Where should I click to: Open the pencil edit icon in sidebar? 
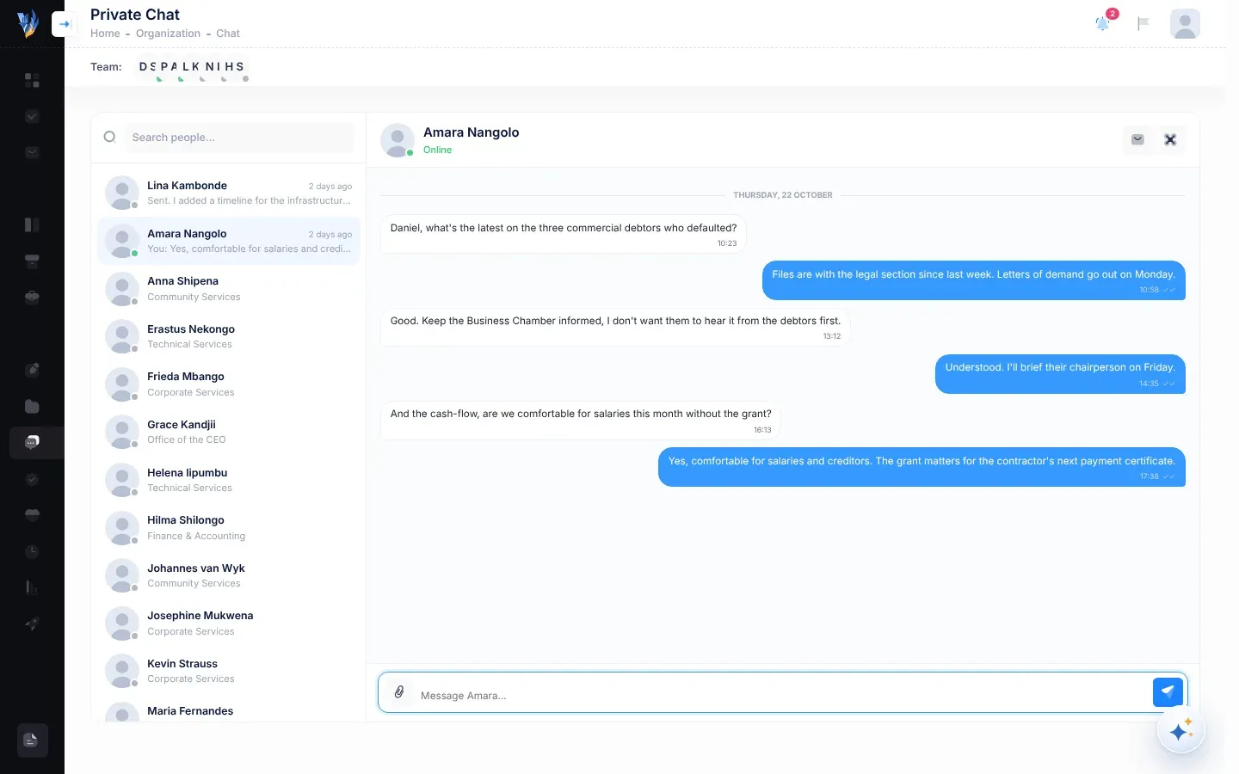point(32,370)
